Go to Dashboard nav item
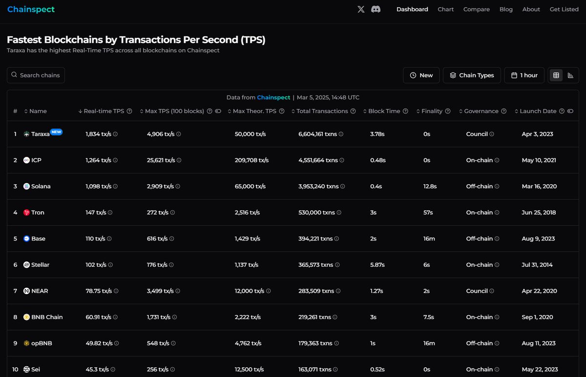This screenshot has width=586, height=377. [x=412, y=9]
